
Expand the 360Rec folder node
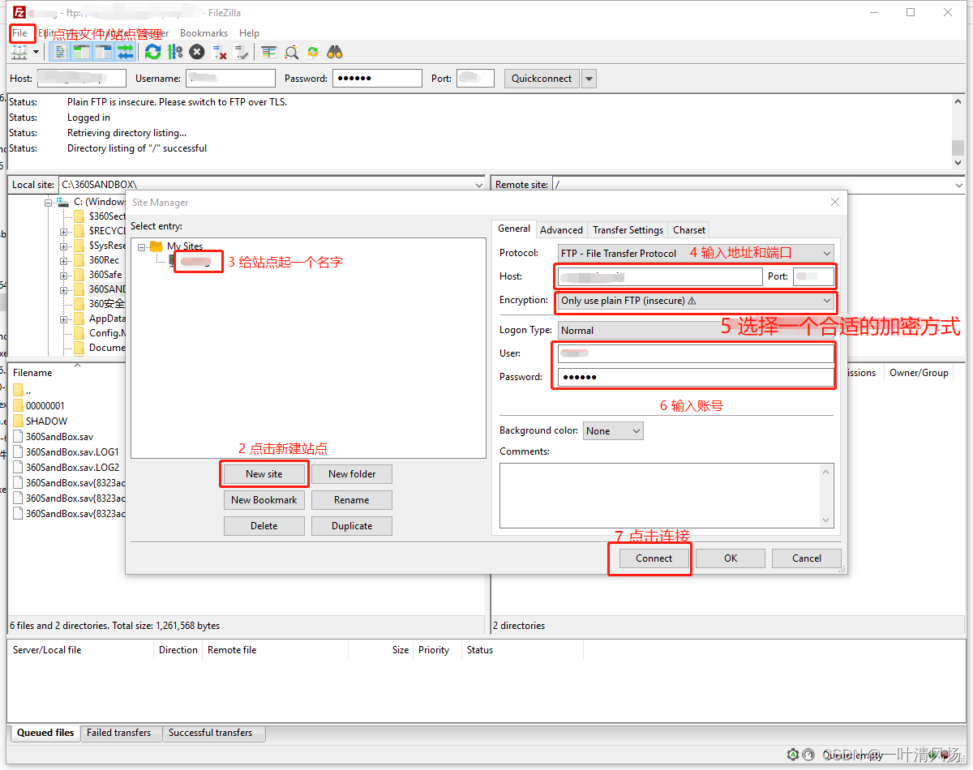click(x=63, y=260)
